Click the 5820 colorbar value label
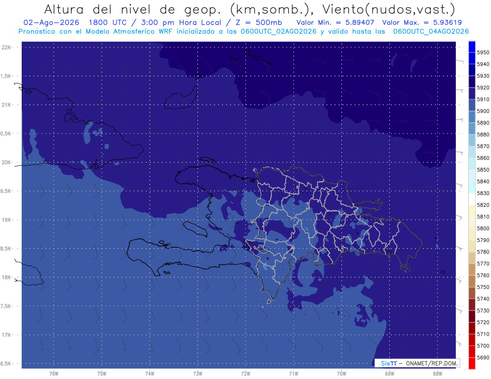The height and width of the screenshot is (379, 491). coord(483,205)
